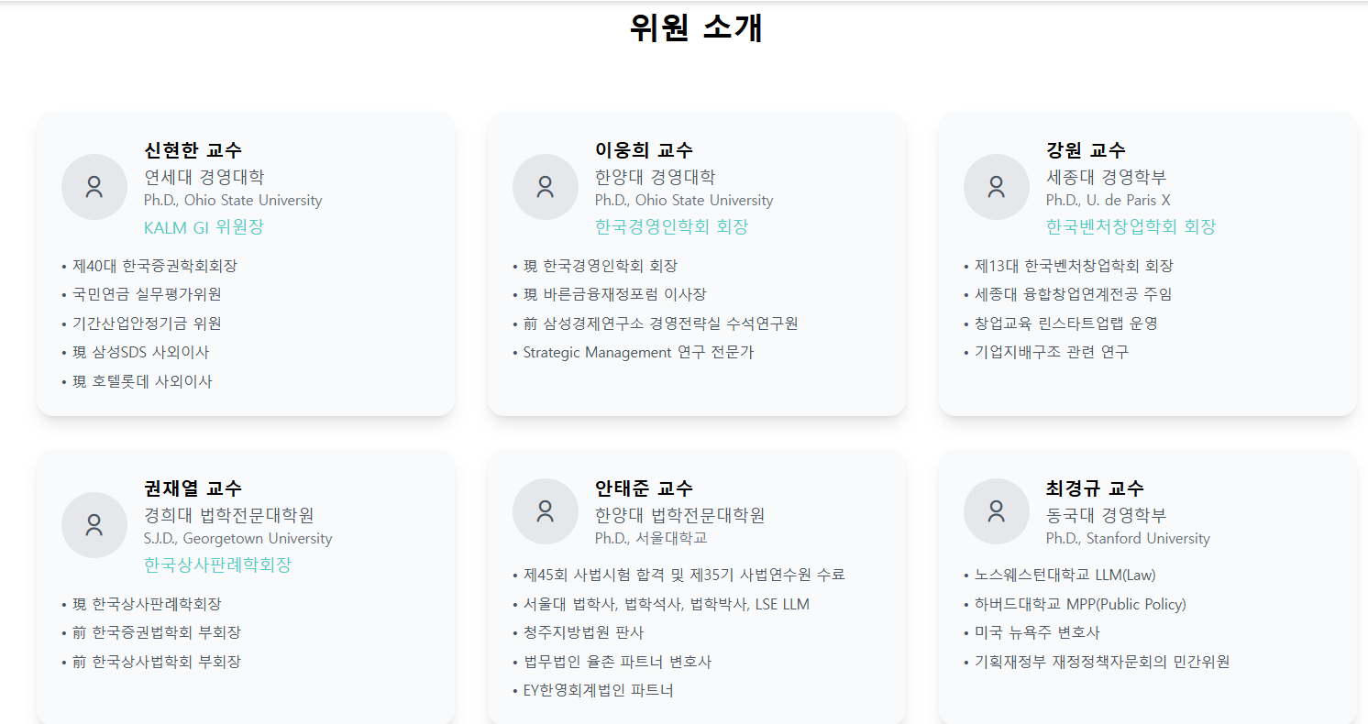Click the name 권재열 교수
The image size is (1368, 724).
click(193, 488)
